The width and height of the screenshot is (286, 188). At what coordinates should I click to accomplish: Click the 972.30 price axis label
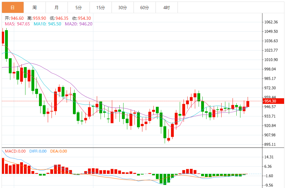pyautogui.click(x=270, y=88)
